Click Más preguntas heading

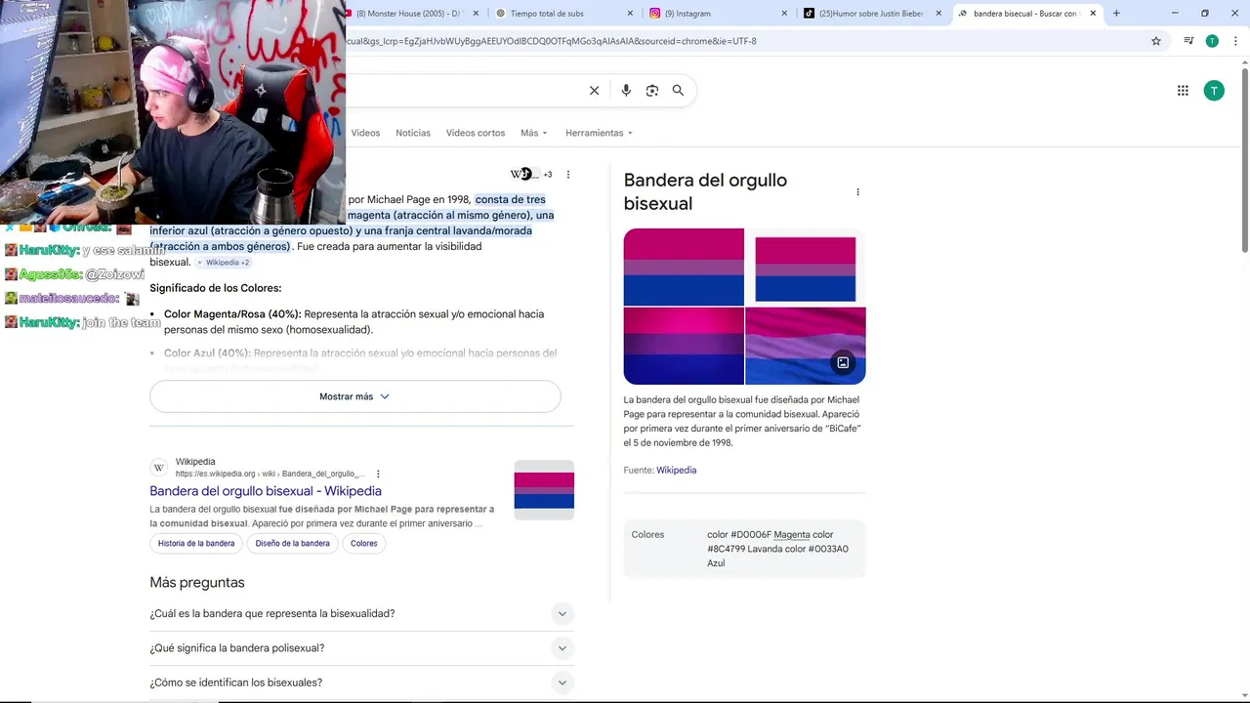tap(197, 583)
